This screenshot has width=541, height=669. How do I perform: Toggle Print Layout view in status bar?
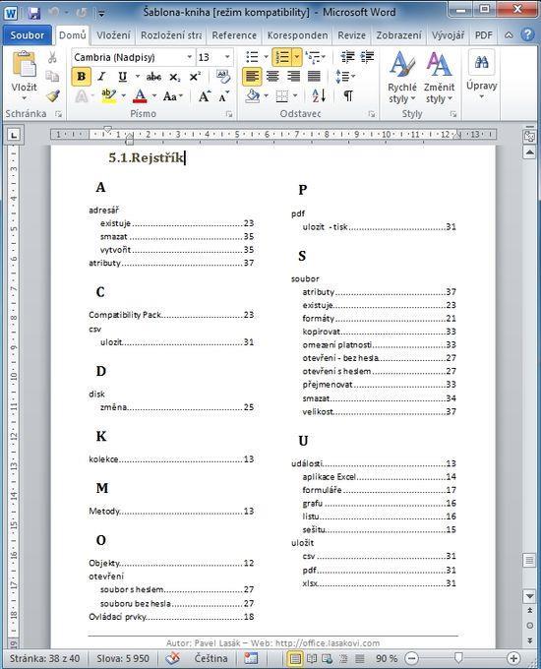pyautogui.click(x=295, y=658)
